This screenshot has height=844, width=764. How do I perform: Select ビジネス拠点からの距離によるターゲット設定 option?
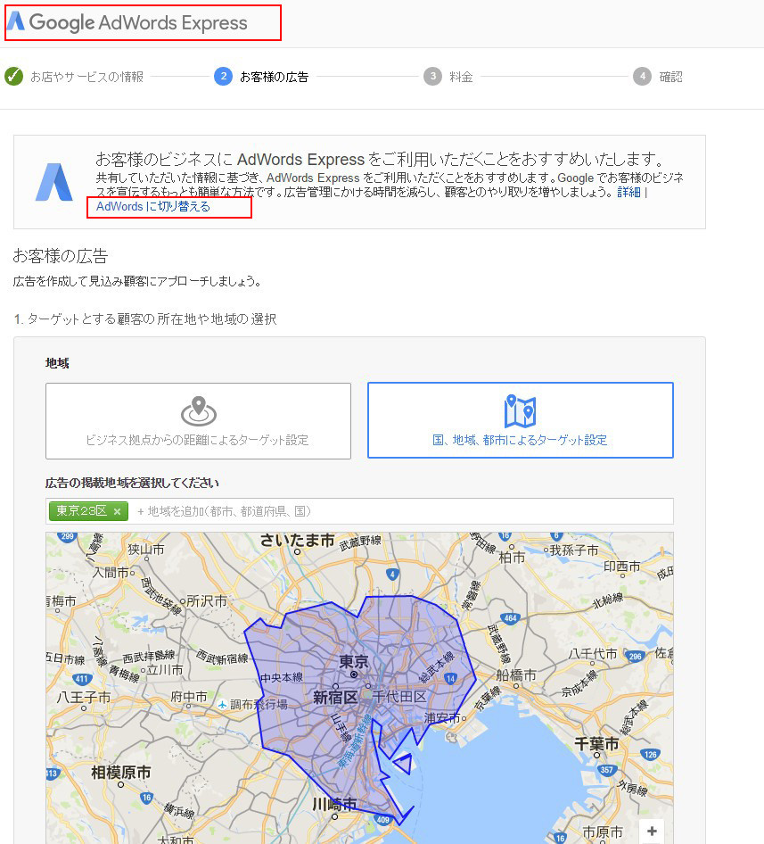click(198, 421)
